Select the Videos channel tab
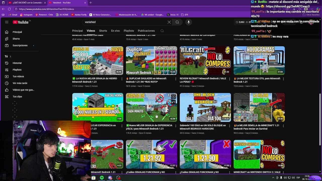 pyautogui.click(x=91, y=31)
